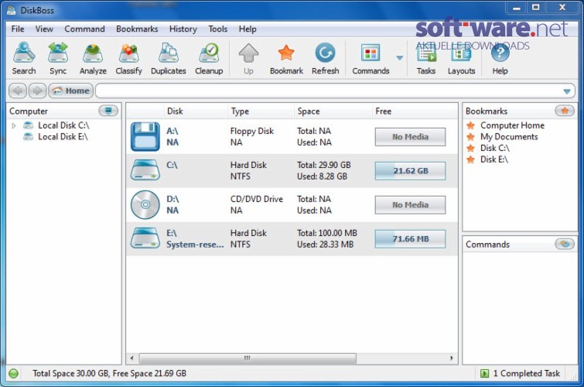
Task: Open the Search tool in toolbar
Action: tap(24, 59)
